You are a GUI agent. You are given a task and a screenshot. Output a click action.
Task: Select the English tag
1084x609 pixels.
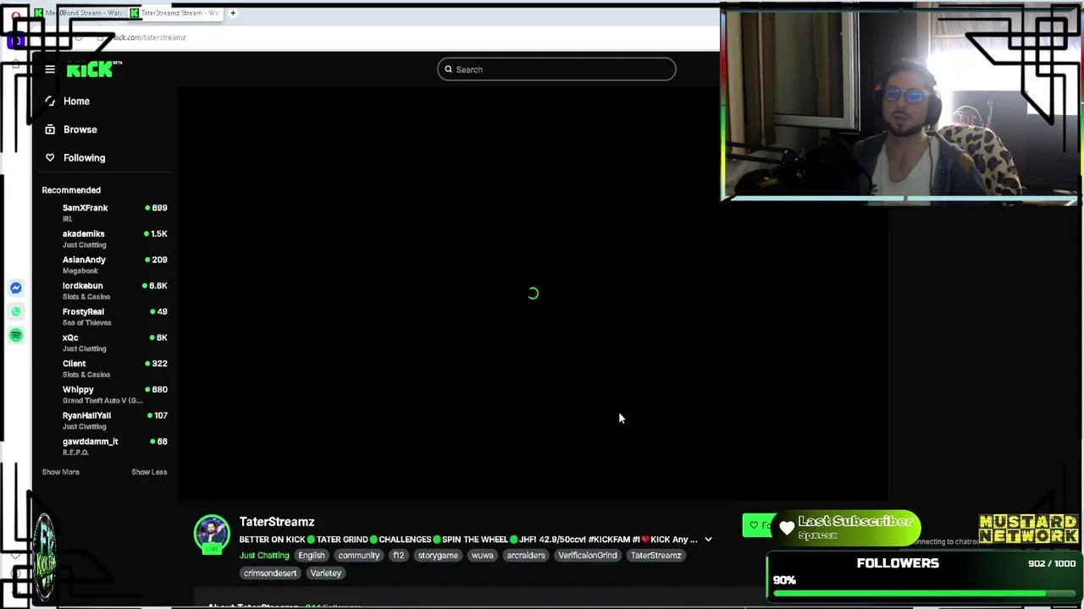pos(312,556)
